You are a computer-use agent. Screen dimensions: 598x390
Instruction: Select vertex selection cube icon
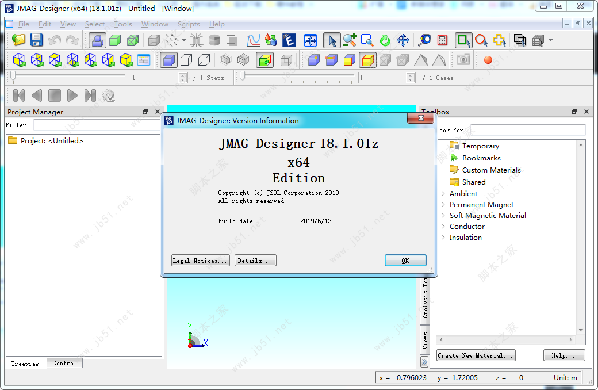[313, 60]
